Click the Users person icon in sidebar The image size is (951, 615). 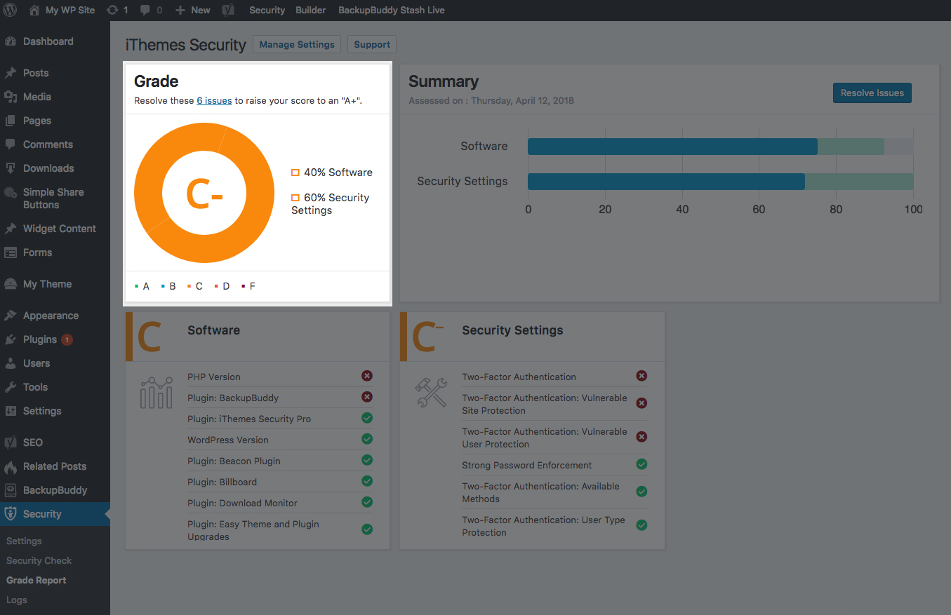tap(11, 363)
